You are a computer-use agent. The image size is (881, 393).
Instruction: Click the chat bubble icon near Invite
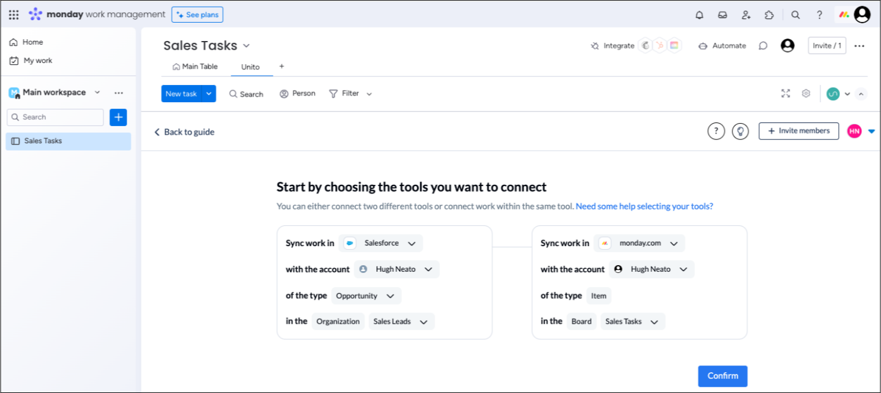click(x=763, y=45)
